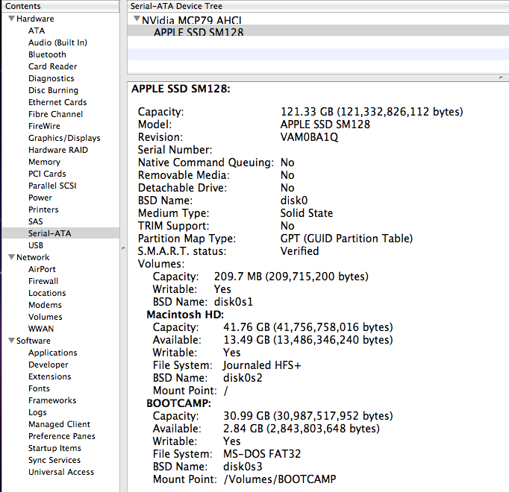Viewport: 509px width, 492px height.
Task: Open Disc Burning information
Action: (53, 90)
